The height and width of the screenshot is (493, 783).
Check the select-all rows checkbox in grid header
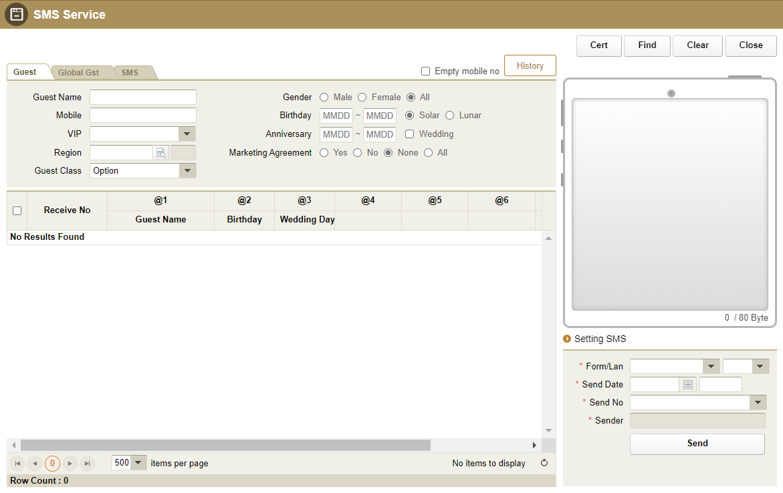tap(17, 210)
